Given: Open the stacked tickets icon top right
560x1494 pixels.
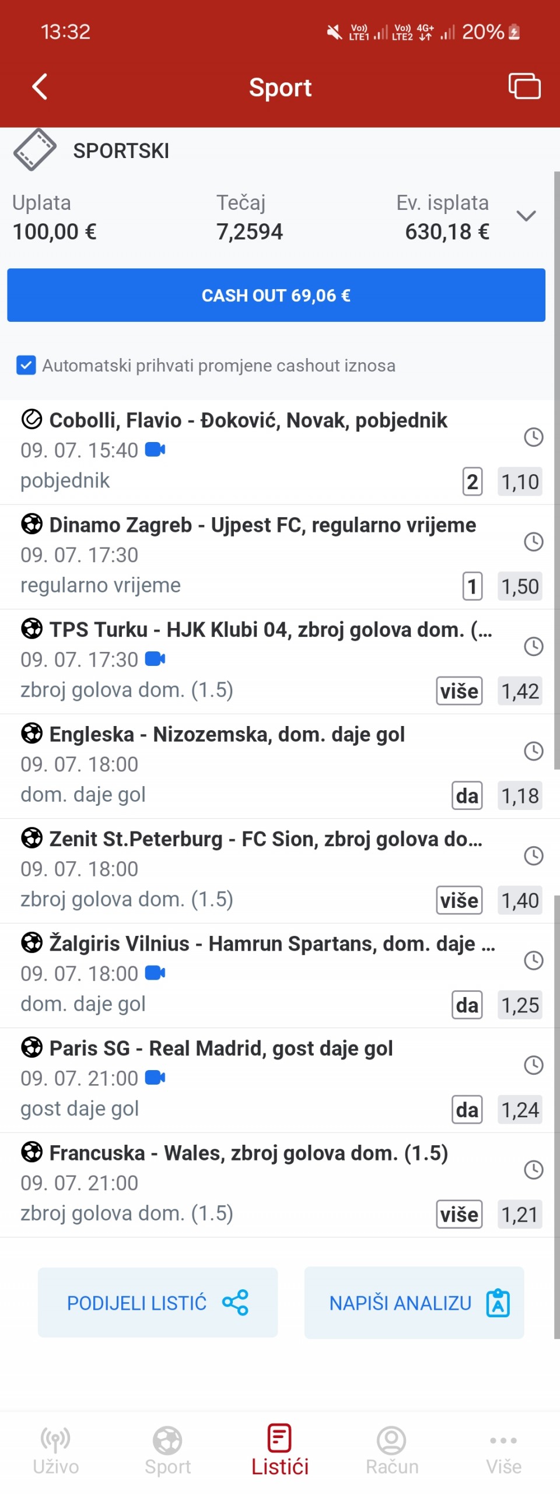Looking at the screenshot, I should pyautogui.click(x=524, y=86).
